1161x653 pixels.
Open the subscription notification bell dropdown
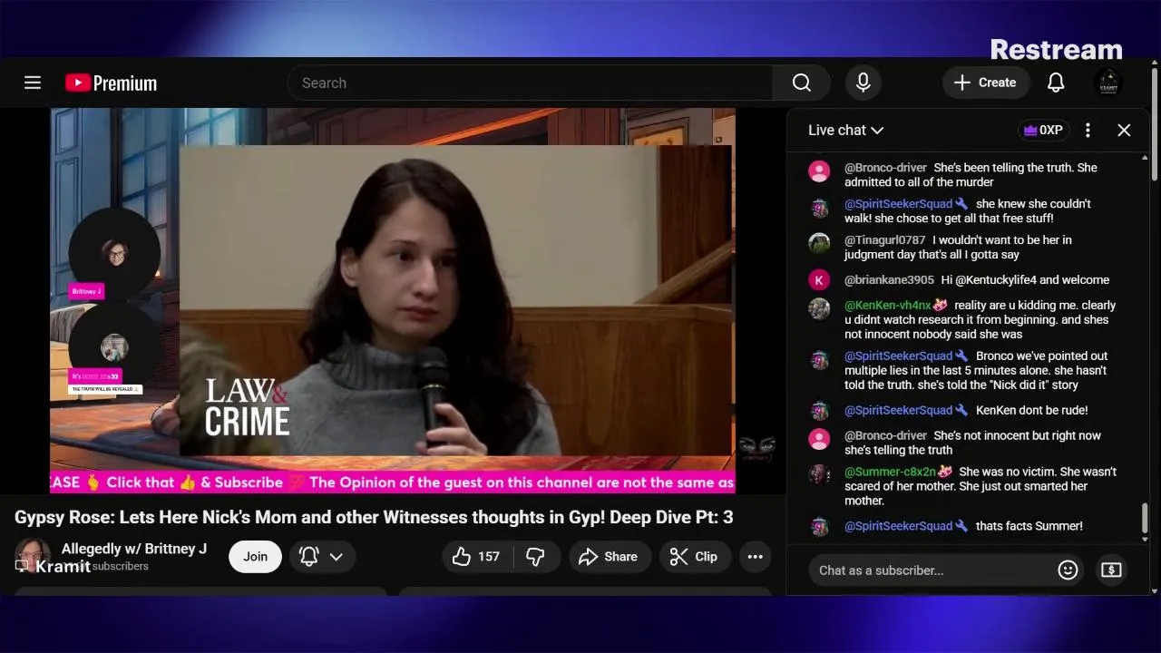[322, 557]
